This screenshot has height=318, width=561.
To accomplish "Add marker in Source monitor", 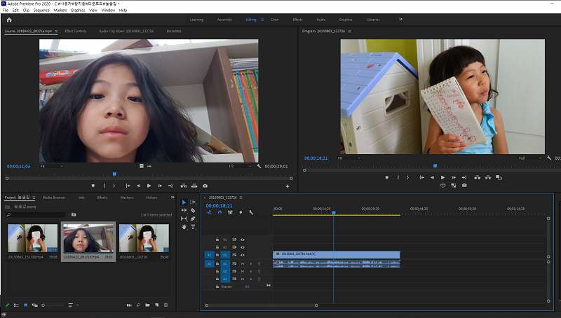I will (x=93, y=186).
